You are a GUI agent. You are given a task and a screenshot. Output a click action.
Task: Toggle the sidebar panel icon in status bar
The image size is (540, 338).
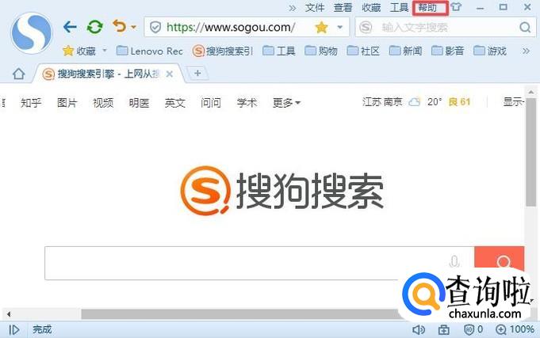[13, 329]
